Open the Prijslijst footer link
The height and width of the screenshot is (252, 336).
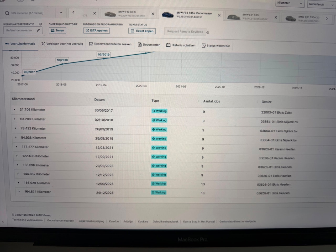pyautogui.click(x=128, y=221)
